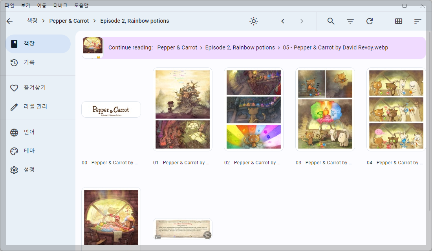Open the 파일 menu

[x=10, y=5]
